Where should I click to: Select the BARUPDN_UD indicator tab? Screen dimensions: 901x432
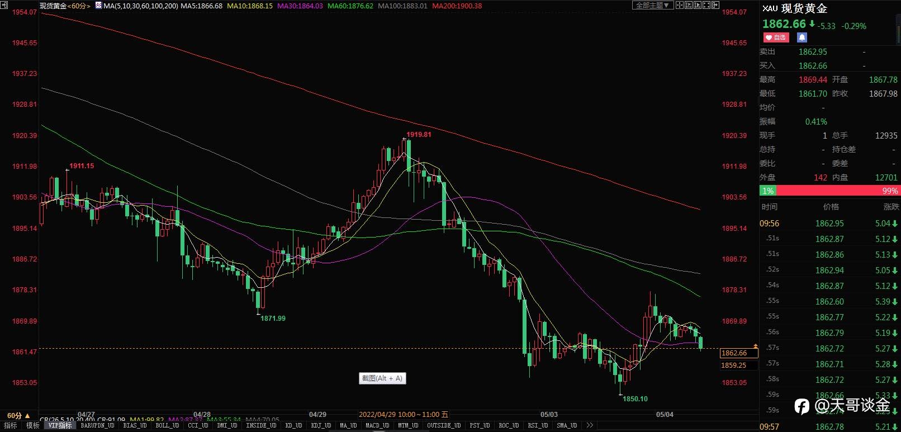click(97, 426)
